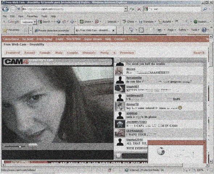Image resolution: width=214 pixels, height=174 pixels.
Task: Open the View menu
Action: [21, 16]
